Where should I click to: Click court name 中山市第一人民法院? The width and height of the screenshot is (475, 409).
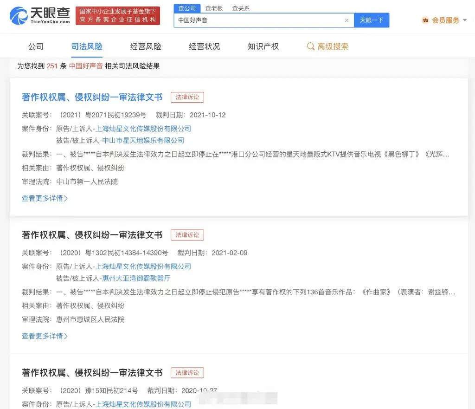(87, 182)
